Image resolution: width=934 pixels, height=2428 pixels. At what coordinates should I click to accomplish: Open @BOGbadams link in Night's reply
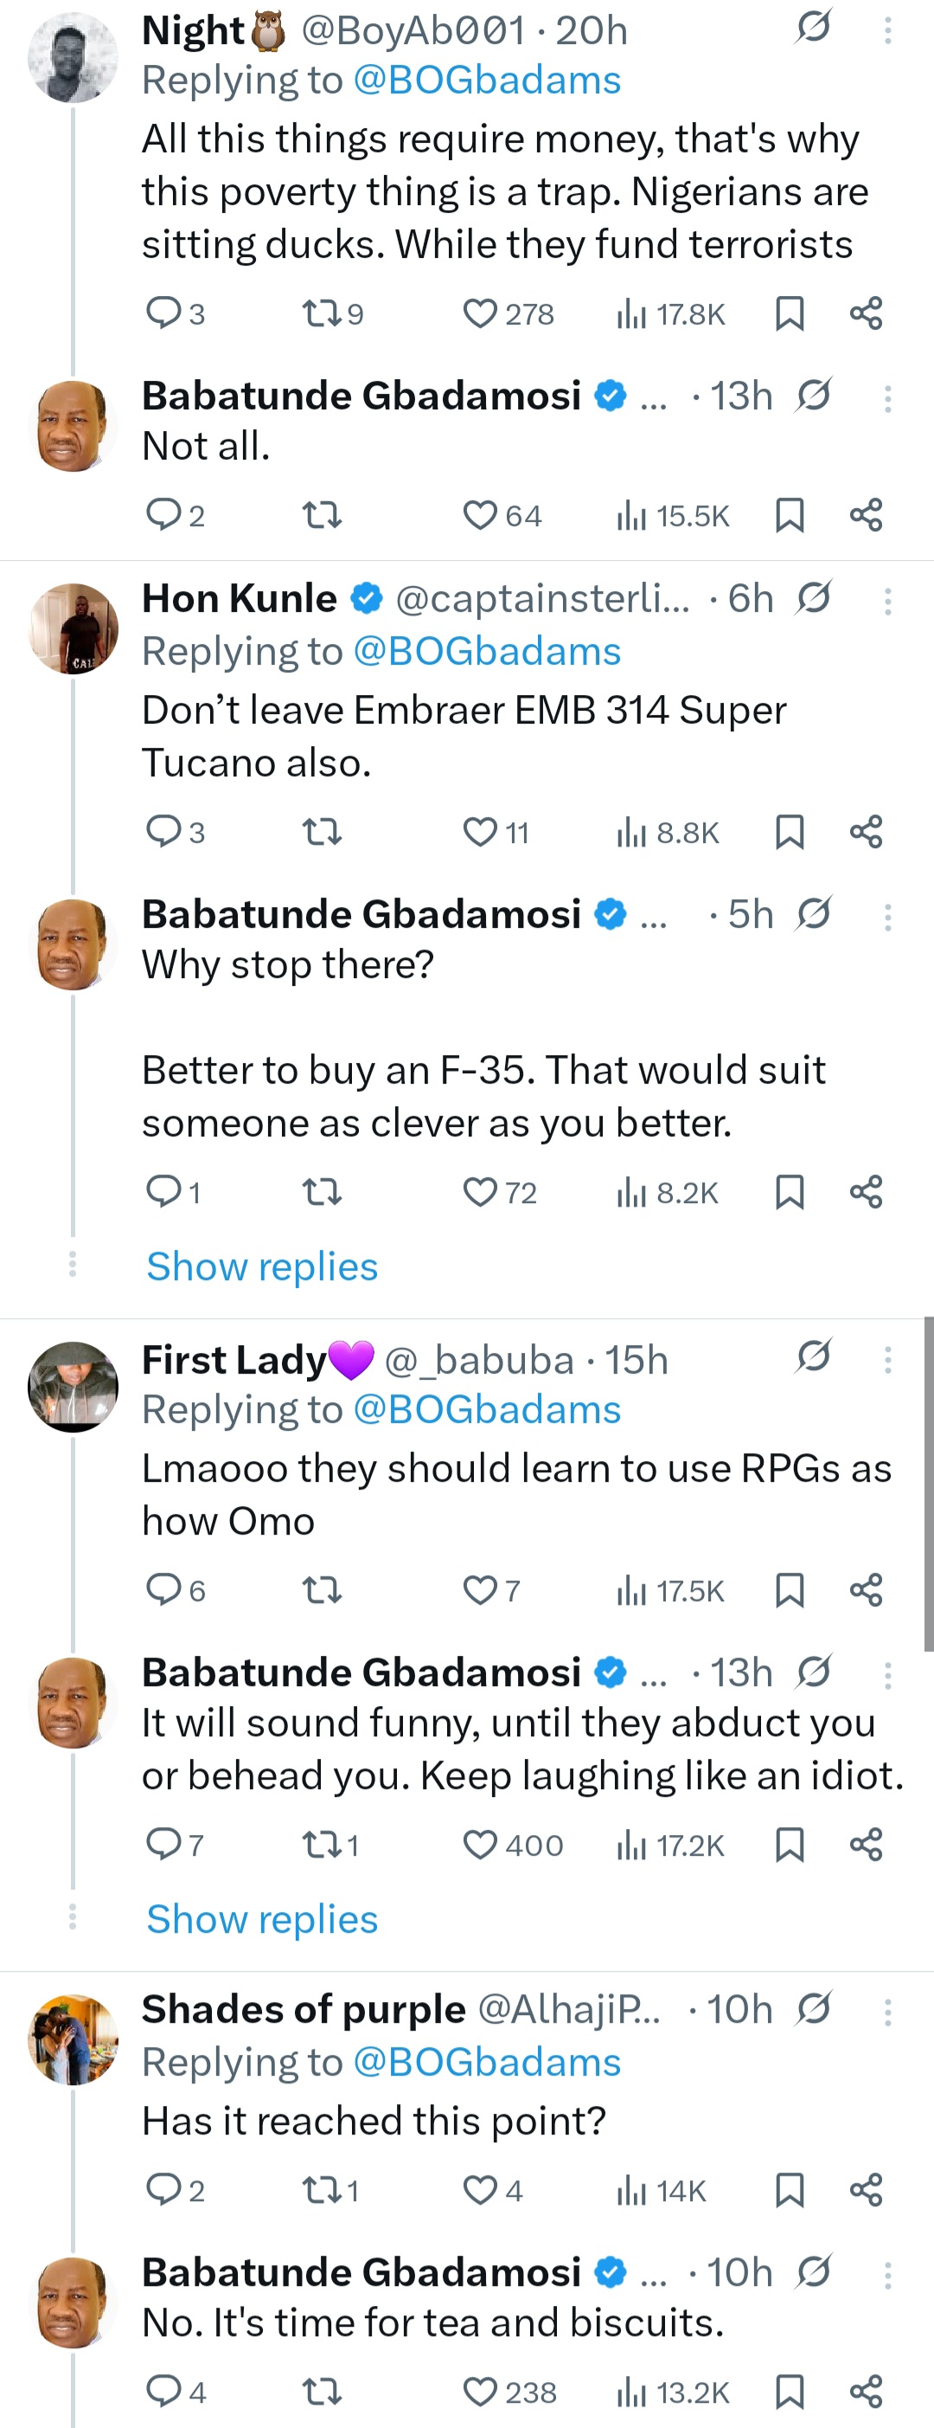487,81
